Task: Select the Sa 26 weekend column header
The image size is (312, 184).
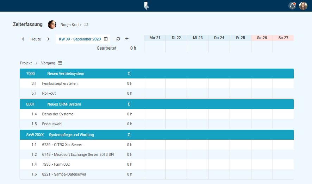Action: 262,38
